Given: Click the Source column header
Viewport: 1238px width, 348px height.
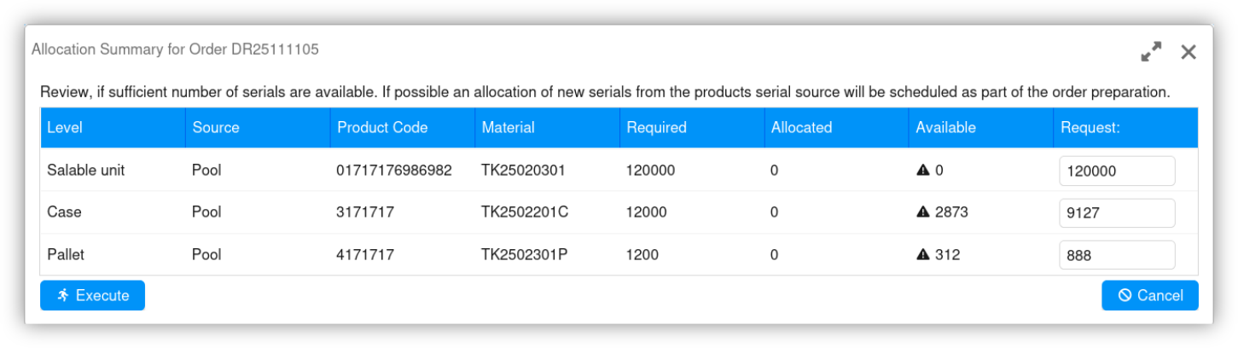Looking at the screenshot, I should tap(216, 127).
